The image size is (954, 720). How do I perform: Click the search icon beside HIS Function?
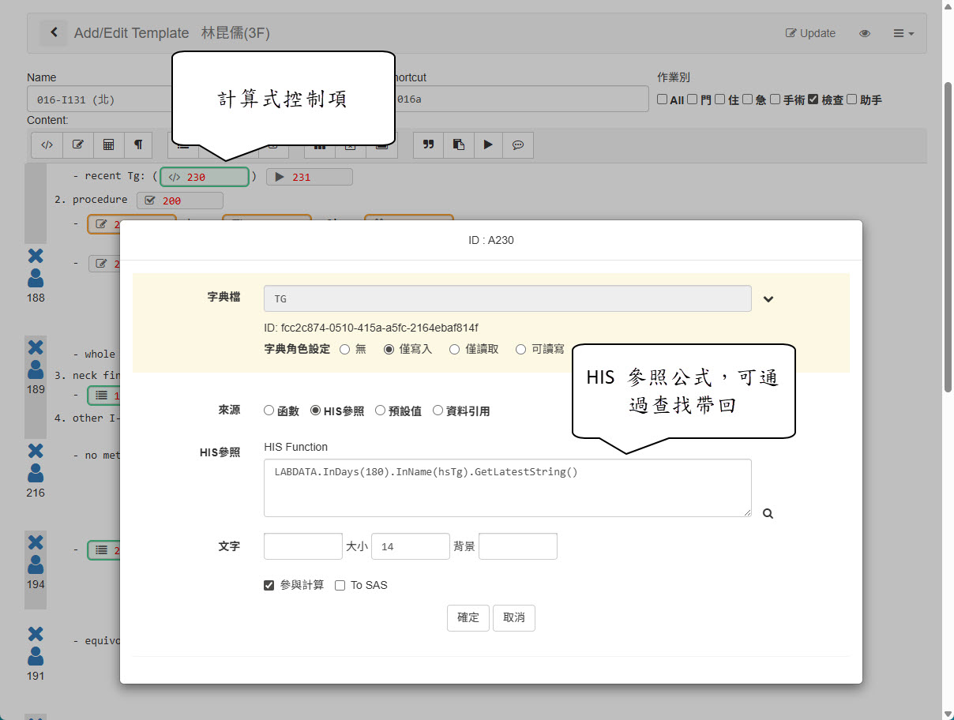coord(768,514)
